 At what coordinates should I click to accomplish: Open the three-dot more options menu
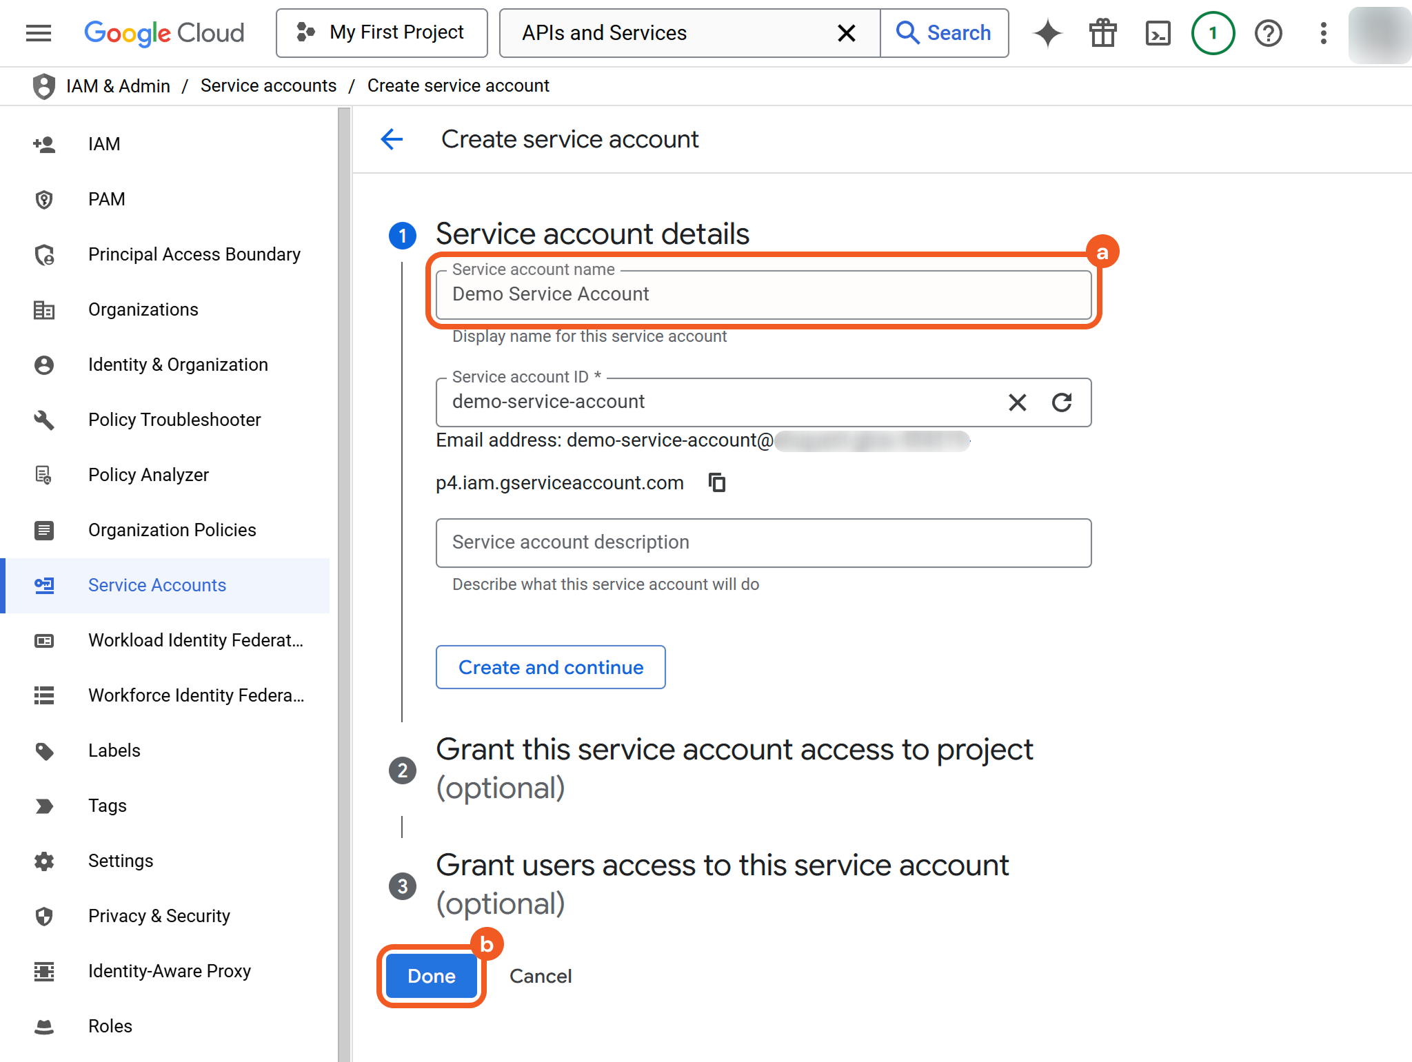(1323, 32)
